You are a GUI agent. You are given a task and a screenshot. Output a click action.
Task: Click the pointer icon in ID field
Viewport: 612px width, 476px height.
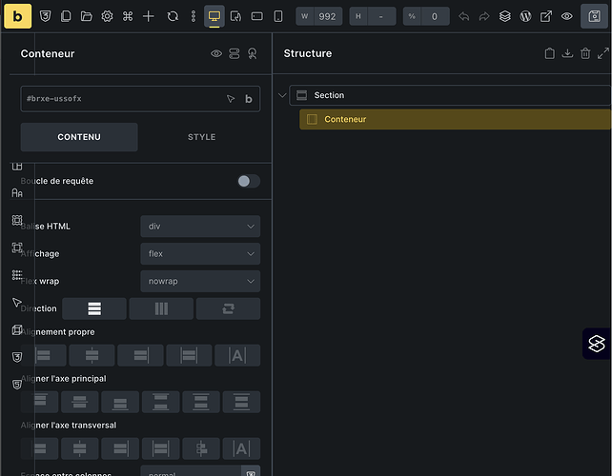[x=231, y=99]
